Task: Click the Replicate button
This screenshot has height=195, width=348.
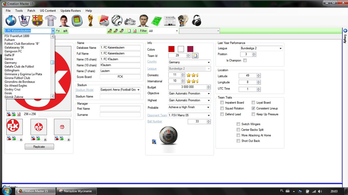Action: 39,147
